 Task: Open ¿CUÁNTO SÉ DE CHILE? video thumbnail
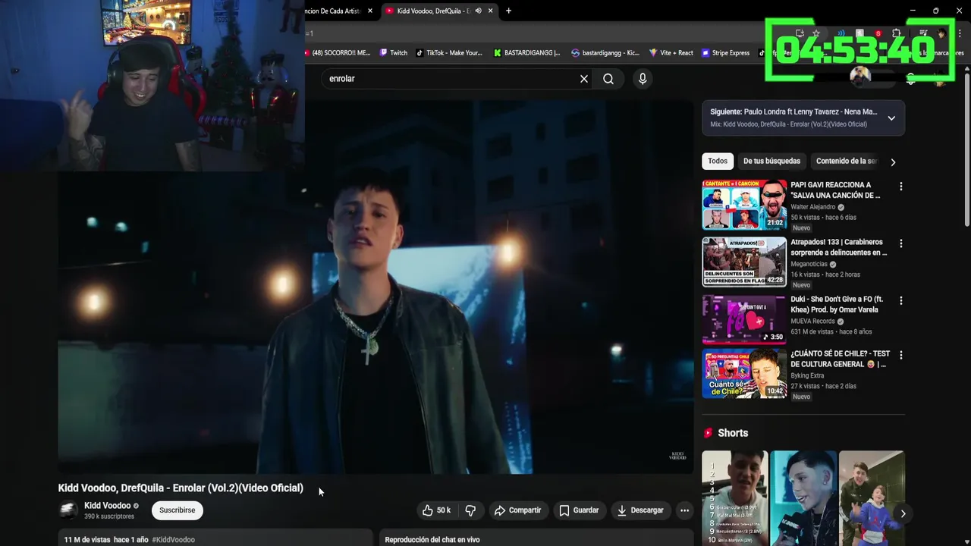[744, 374]
